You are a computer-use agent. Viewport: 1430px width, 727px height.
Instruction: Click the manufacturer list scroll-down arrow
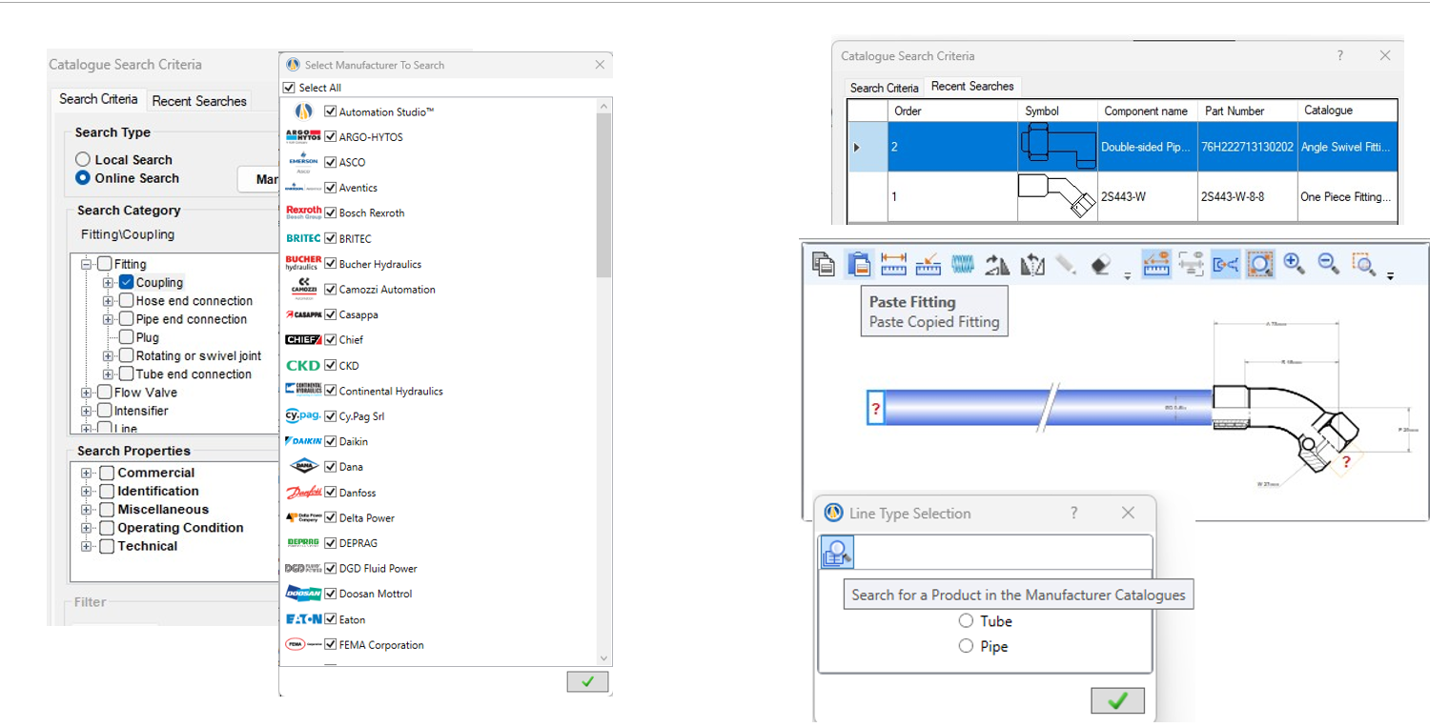603,658
